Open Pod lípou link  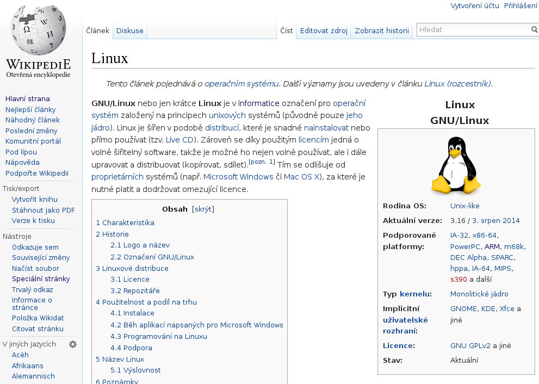click(21, 152)
